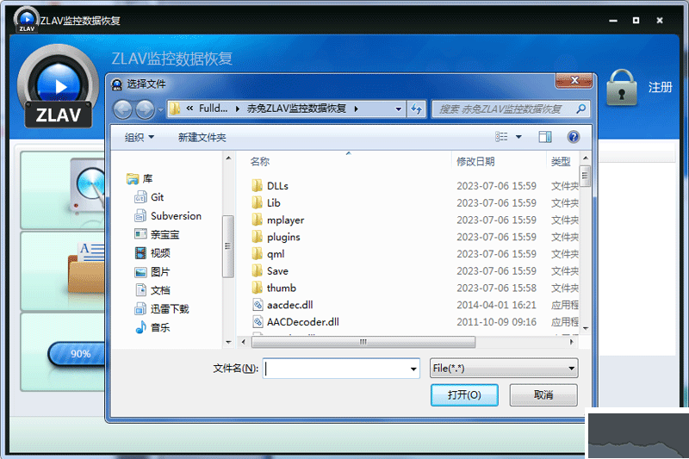Select the 视频 library
This screenshot has height=459, width=689.
pos(152,253)
